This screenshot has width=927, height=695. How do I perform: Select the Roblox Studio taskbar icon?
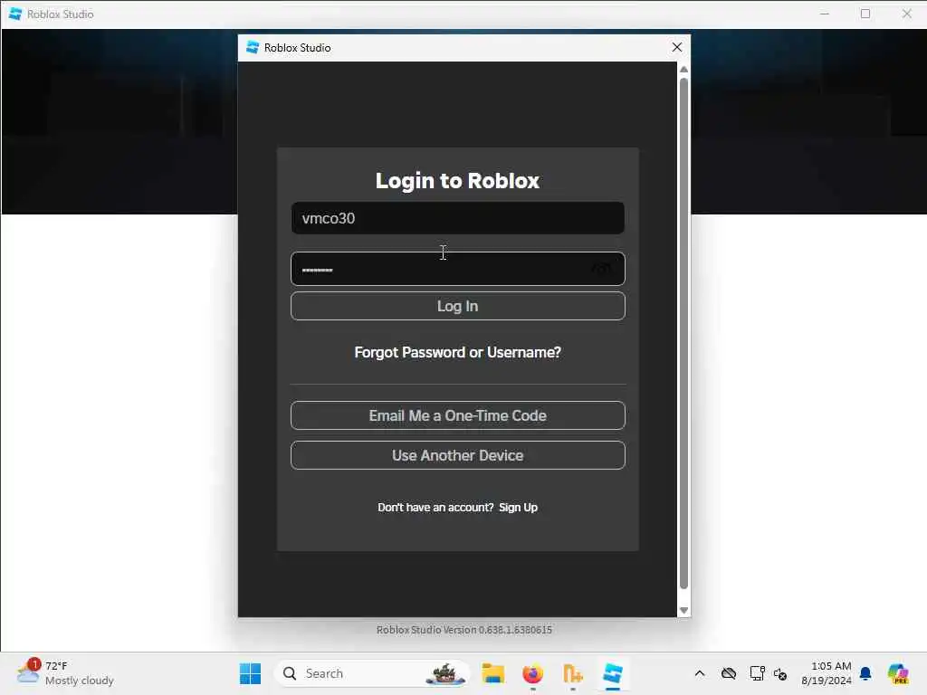(x=613, y=673)
